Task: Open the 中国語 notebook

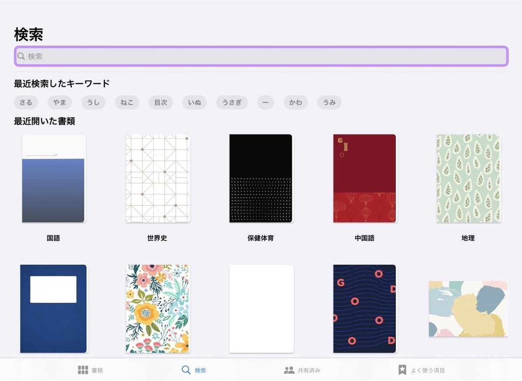Action: (365, 178)
